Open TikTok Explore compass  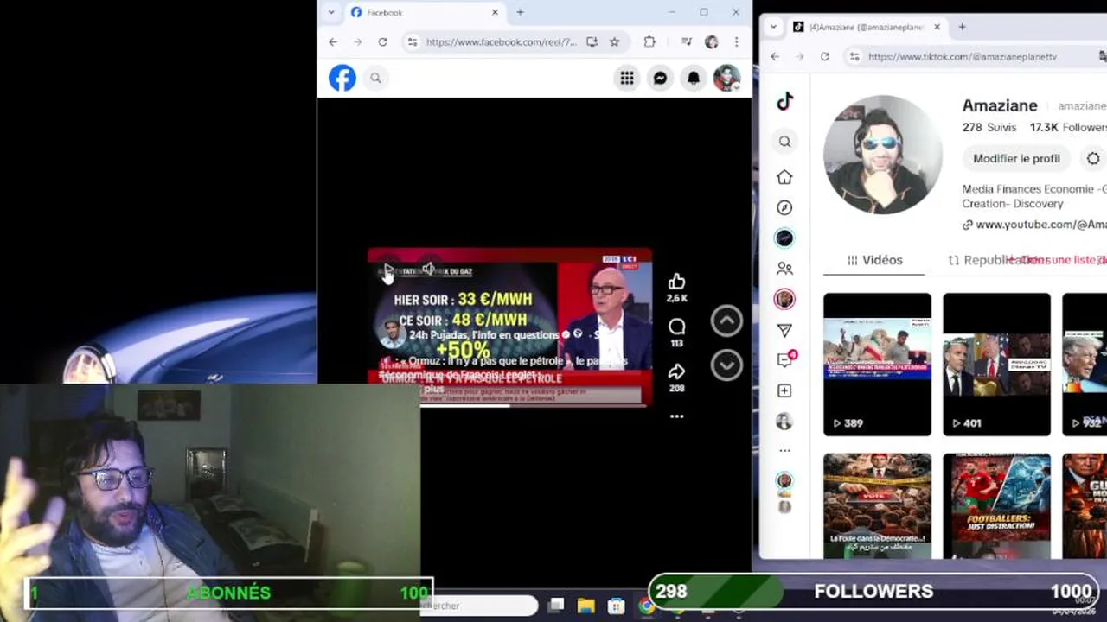(784, 207)
